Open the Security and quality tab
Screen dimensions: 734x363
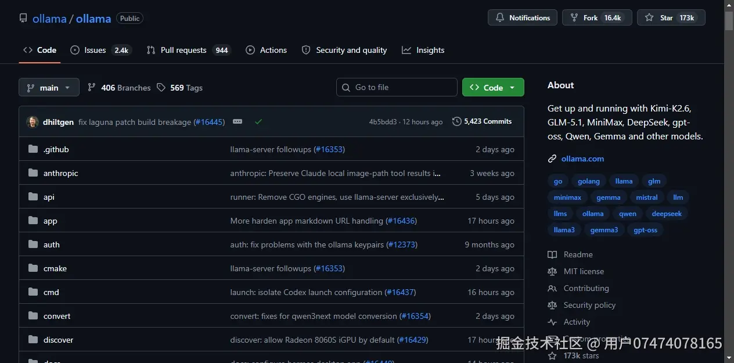tap(344, 50)
